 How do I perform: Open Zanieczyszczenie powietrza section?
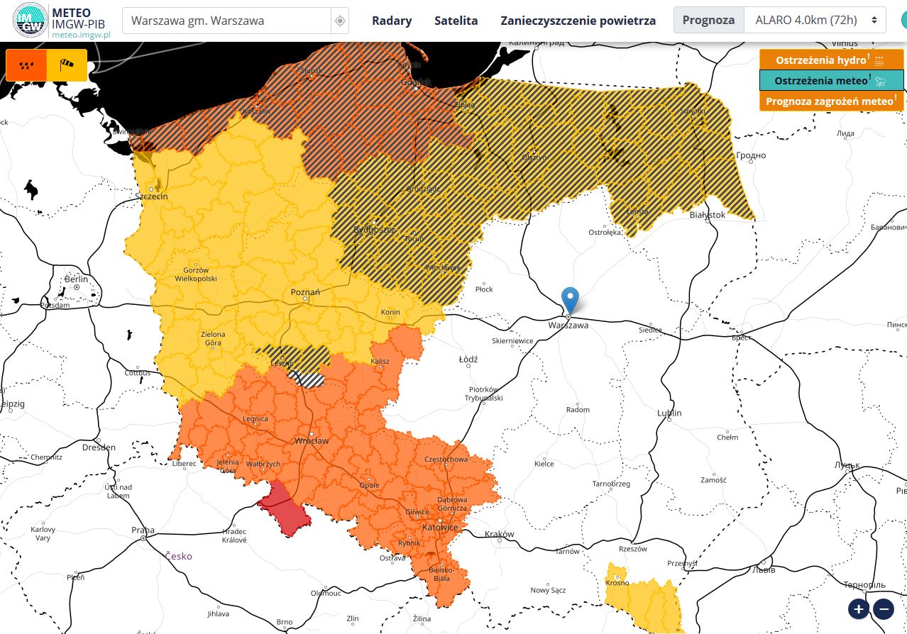(578, 21)
